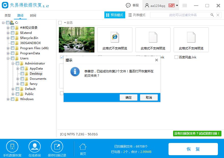
Task: Open the 手机数据恢复 phone recovery icon
Action: coord(12,147)
